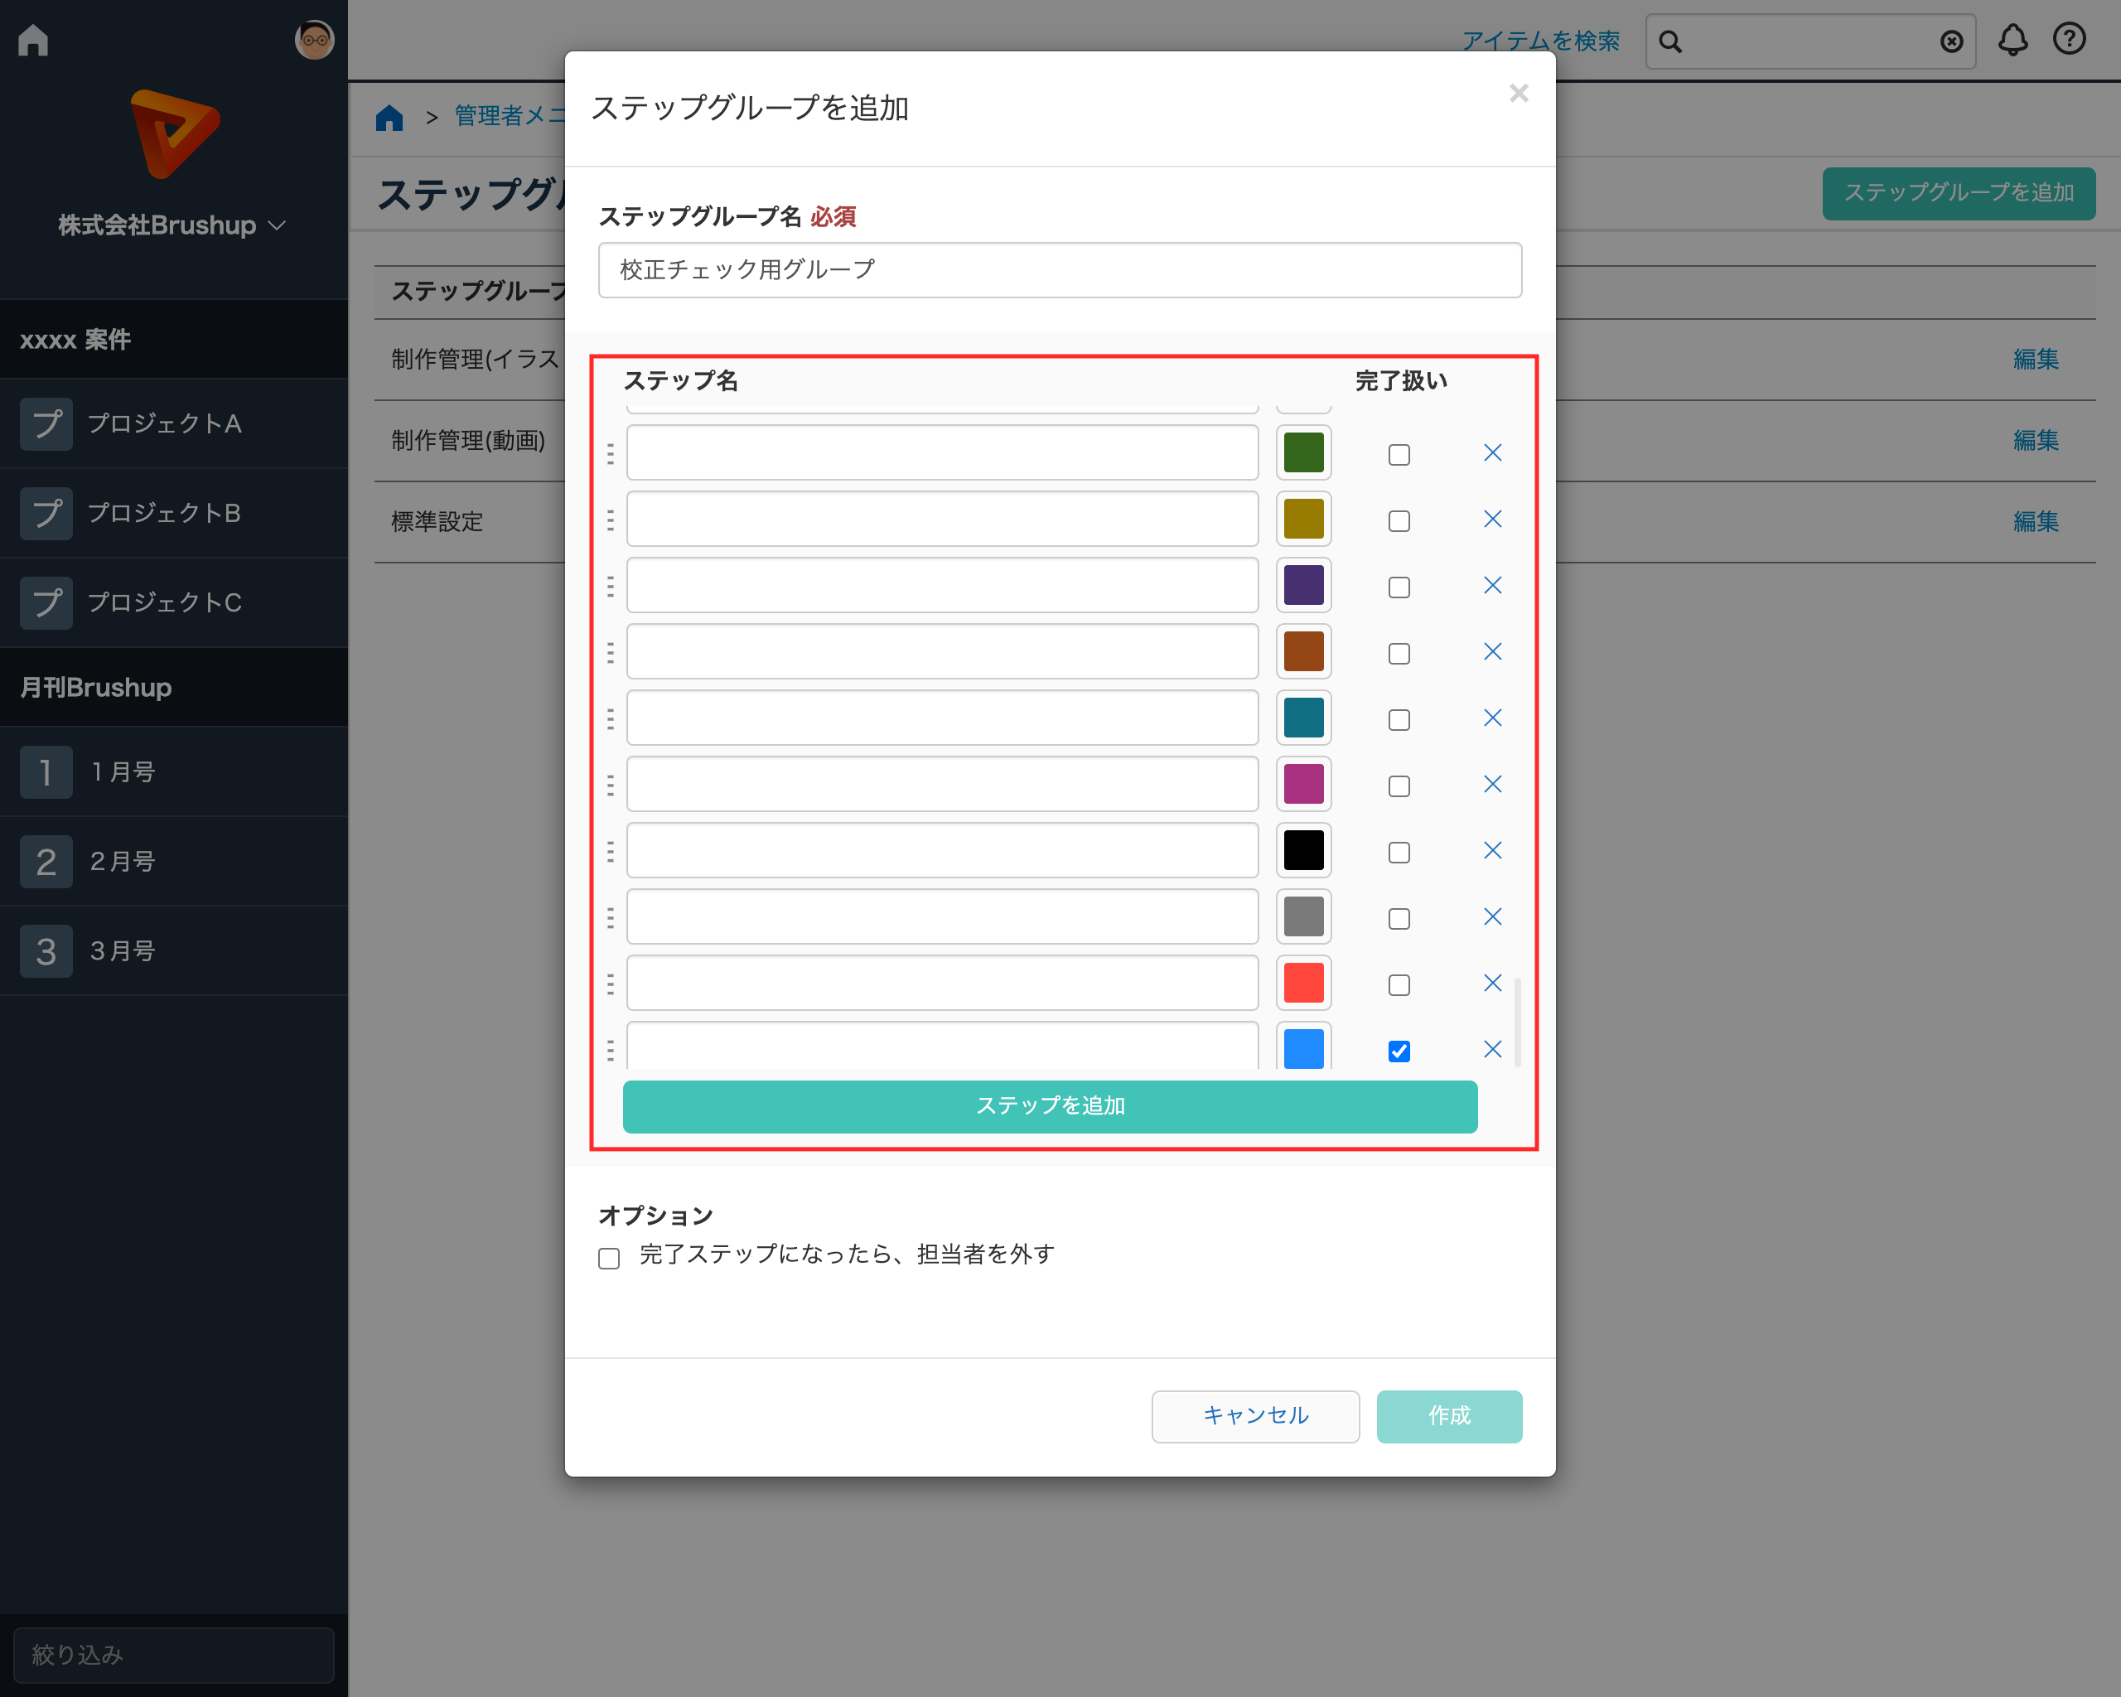This screenshot has width=2121, height=1697.
Task: Select ２月号 from the sidebar
Action: 123,862
